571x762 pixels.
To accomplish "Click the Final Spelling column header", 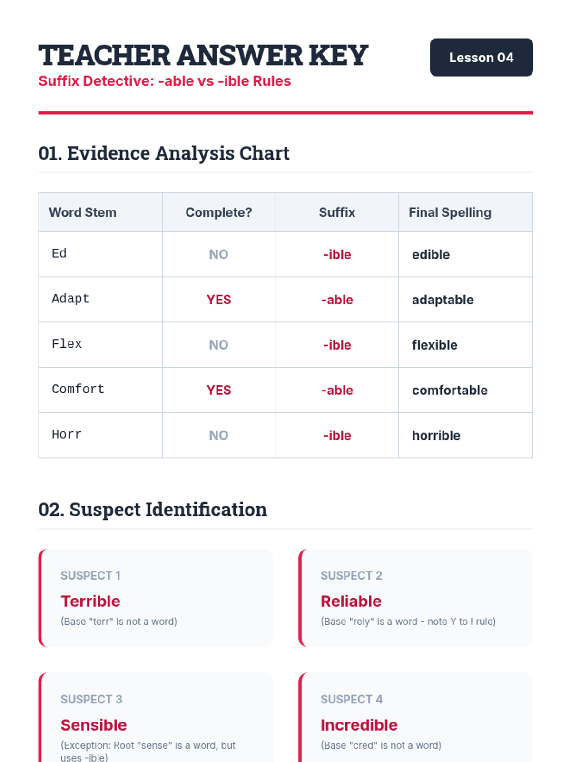I will pyautogui.click(x=450, y=212).
